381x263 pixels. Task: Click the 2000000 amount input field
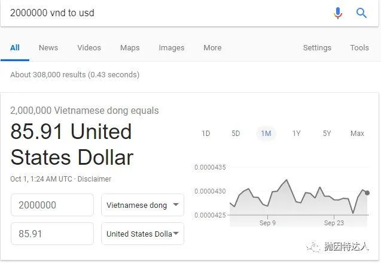52,205
